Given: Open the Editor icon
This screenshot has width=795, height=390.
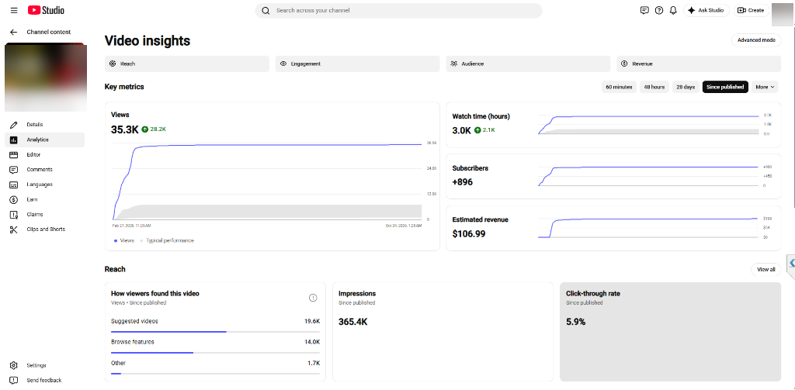Looking at the screenshot, I should pyautogui.click(x=14, y=155).
